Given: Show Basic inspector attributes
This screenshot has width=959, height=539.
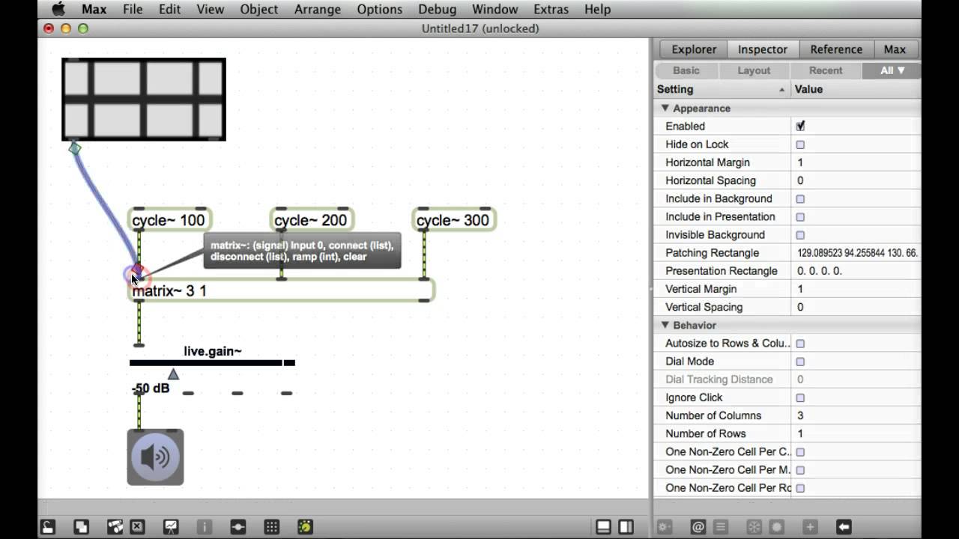Looking at the screenshot, I should (686, 70).
